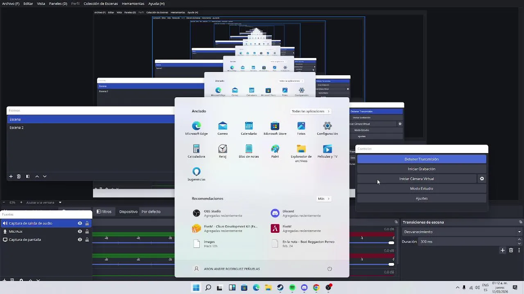This screenshot has height=294, width=524.
Task: Select Escena 2 in scene list
Action: [90, 128]
